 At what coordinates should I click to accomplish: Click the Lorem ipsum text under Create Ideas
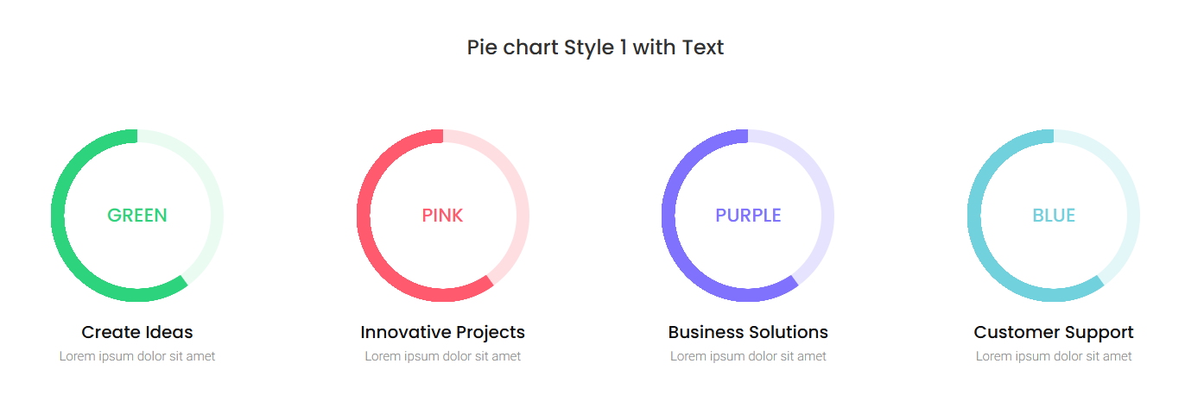[x=137, y=356]
